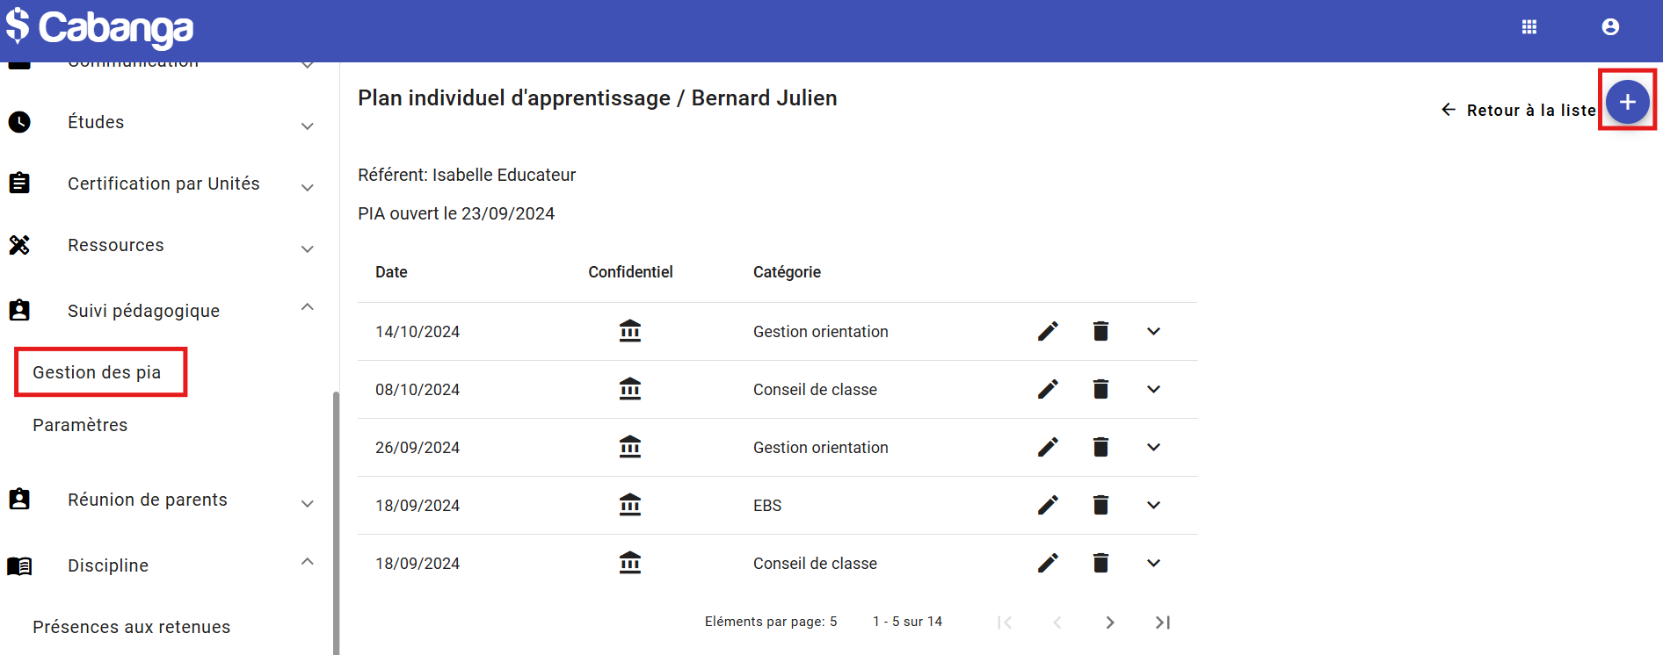Click the Confidentiel column header
Image resolution: width=1663 pixels, height=655 pixels.
tap(630, 272)
